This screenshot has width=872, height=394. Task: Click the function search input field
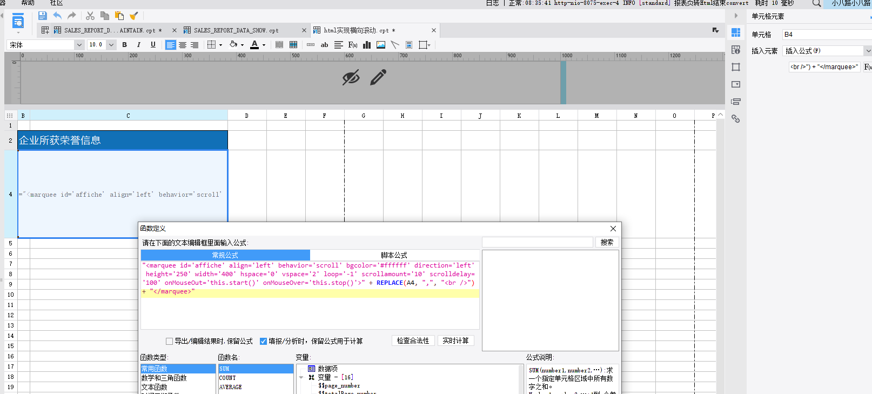538,243
